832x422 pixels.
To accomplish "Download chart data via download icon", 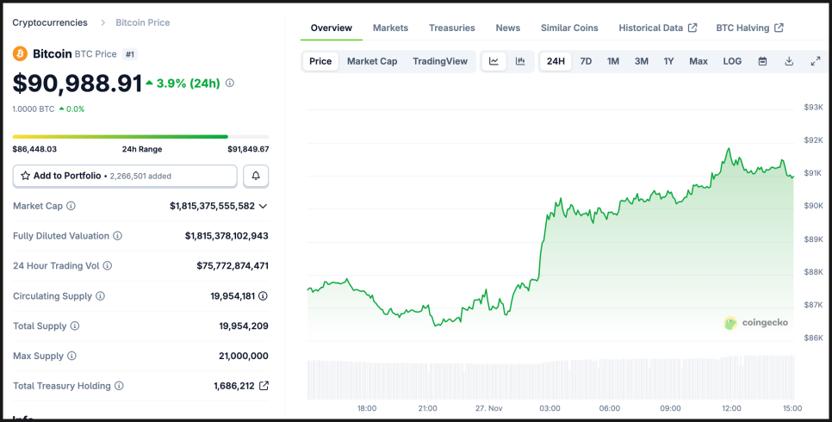I will tap(789, 61).
